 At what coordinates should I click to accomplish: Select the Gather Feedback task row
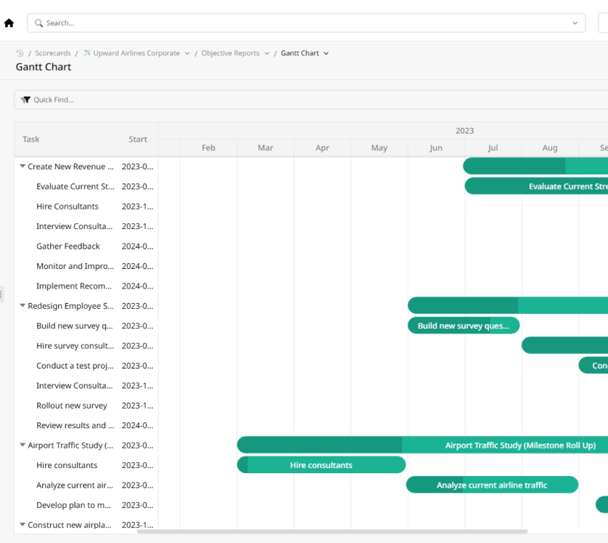(x=86, y=246)
